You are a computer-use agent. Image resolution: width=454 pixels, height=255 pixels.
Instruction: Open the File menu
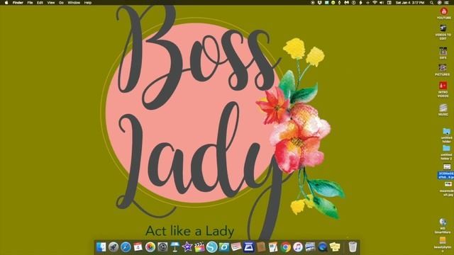(30, 3)
